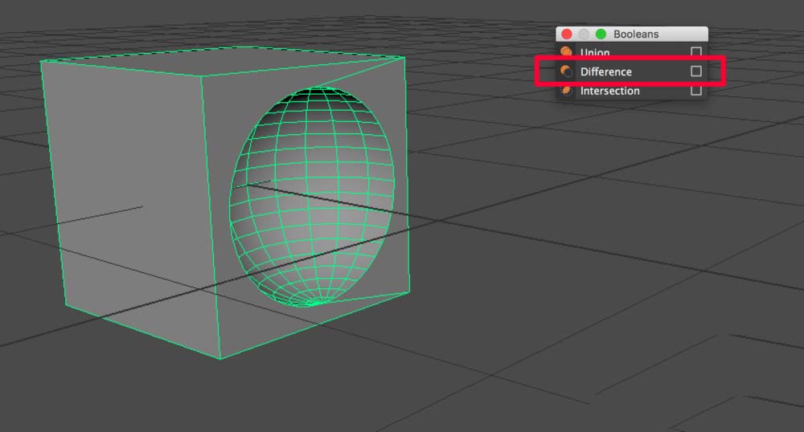Screen dimensions: 804x432
Task: Click the Union boolean icon
Action: [566, 51]
